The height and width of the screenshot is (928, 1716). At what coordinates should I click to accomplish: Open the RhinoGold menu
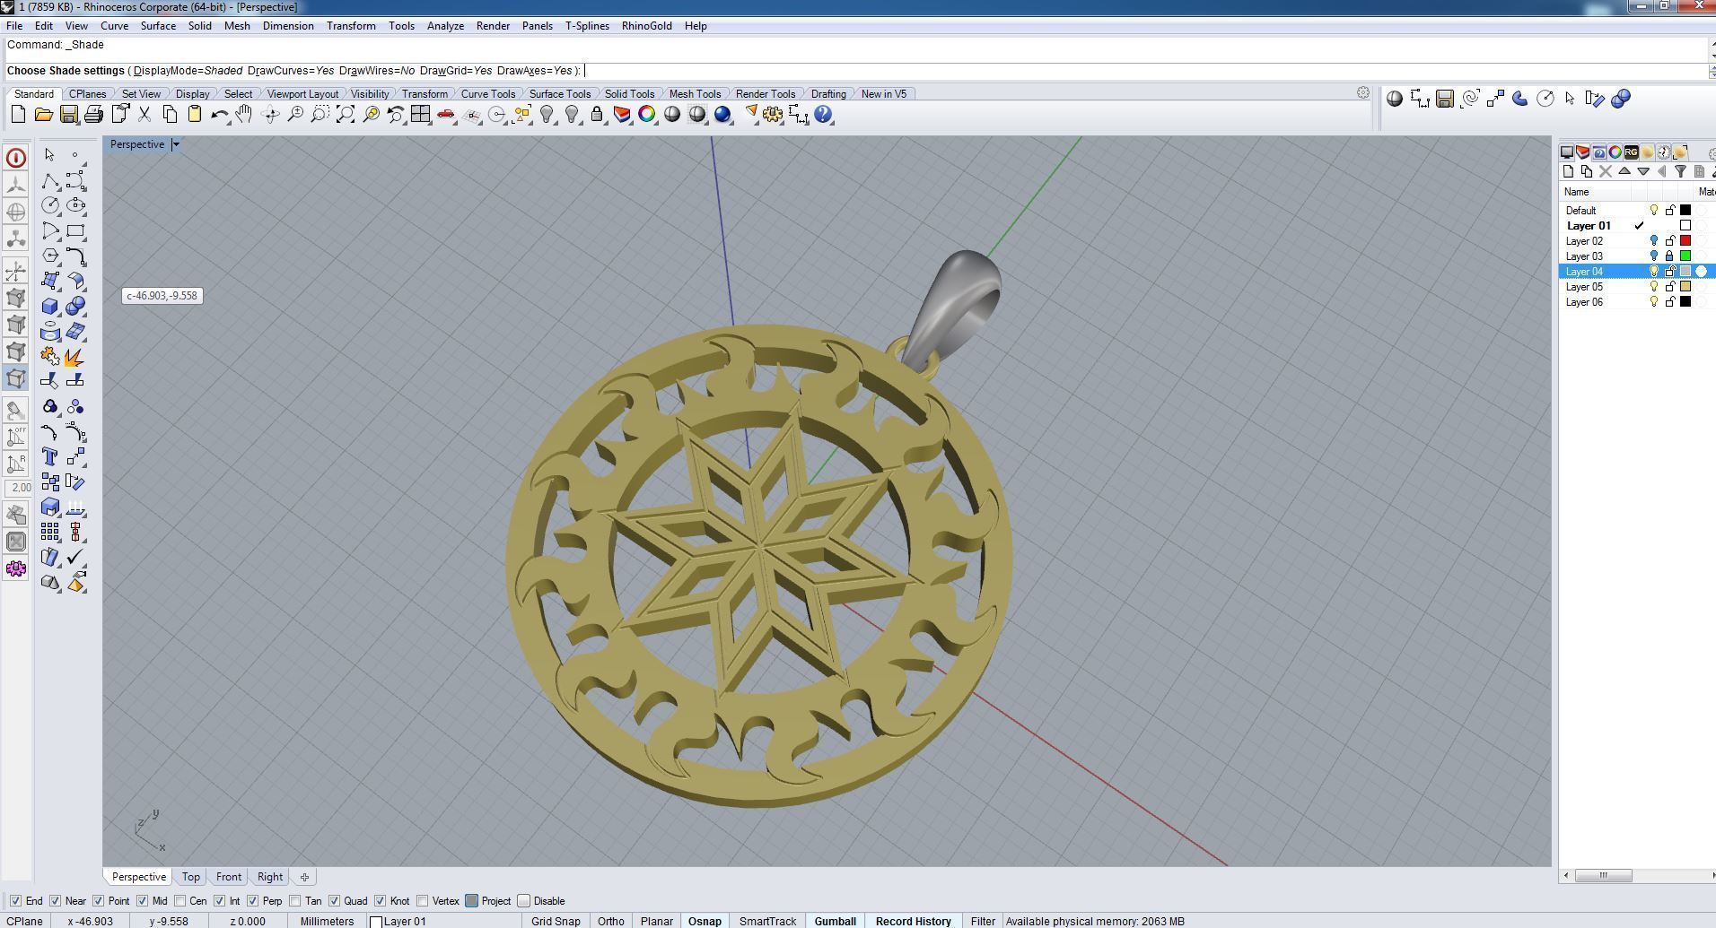646,26
